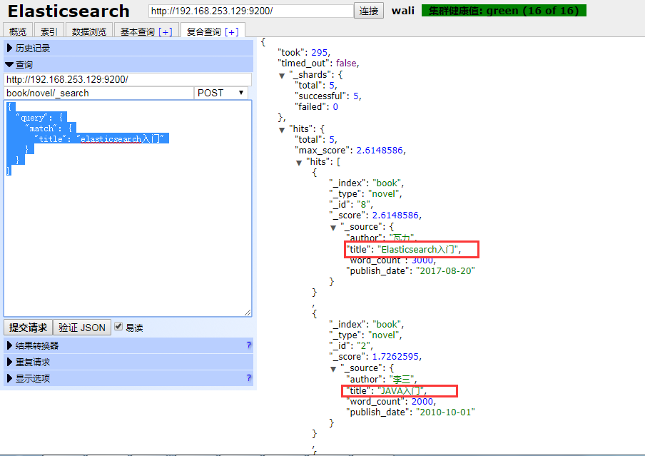The image size is (645, 456).
Task: Click the publish_date "2017-08-20" value
Action: coord(445,270)
